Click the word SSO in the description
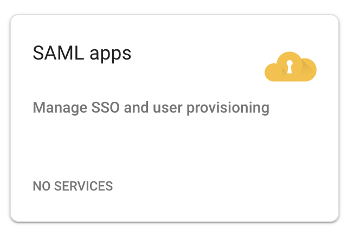This screenshot has height=236, width=361. 106,107
